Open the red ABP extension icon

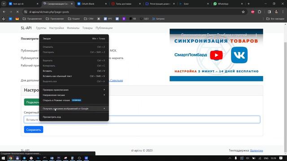[x=253, y=12]
